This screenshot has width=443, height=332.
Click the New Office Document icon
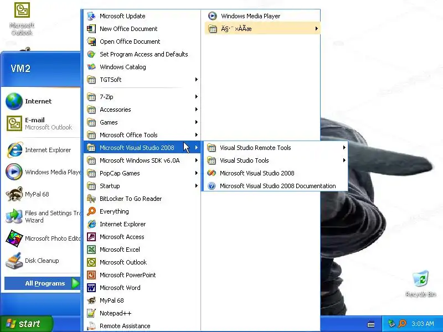[x=91, y=29]
